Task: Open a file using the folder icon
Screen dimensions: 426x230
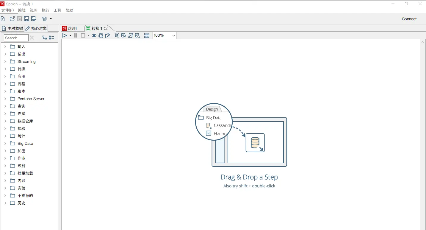Action: point(12,19)
